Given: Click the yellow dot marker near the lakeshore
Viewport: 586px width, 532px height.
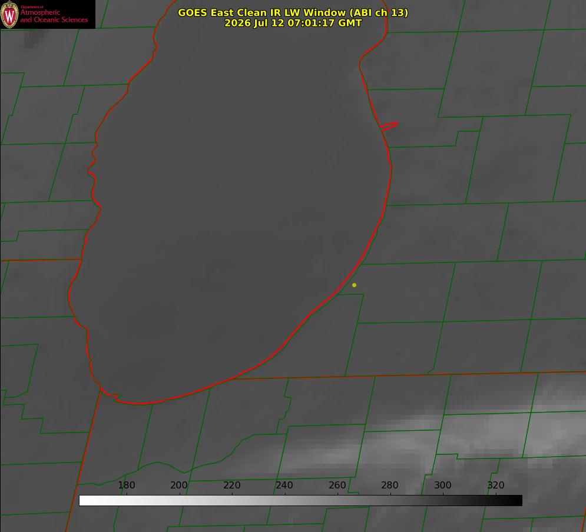Looking at the screenshot, I should (x=354, y=285).
